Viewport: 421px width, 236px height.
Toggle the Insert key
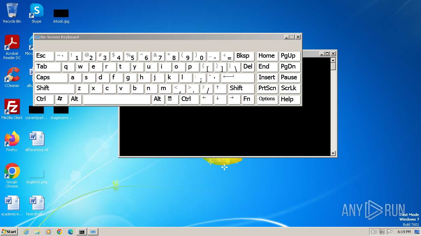point(267,78)
